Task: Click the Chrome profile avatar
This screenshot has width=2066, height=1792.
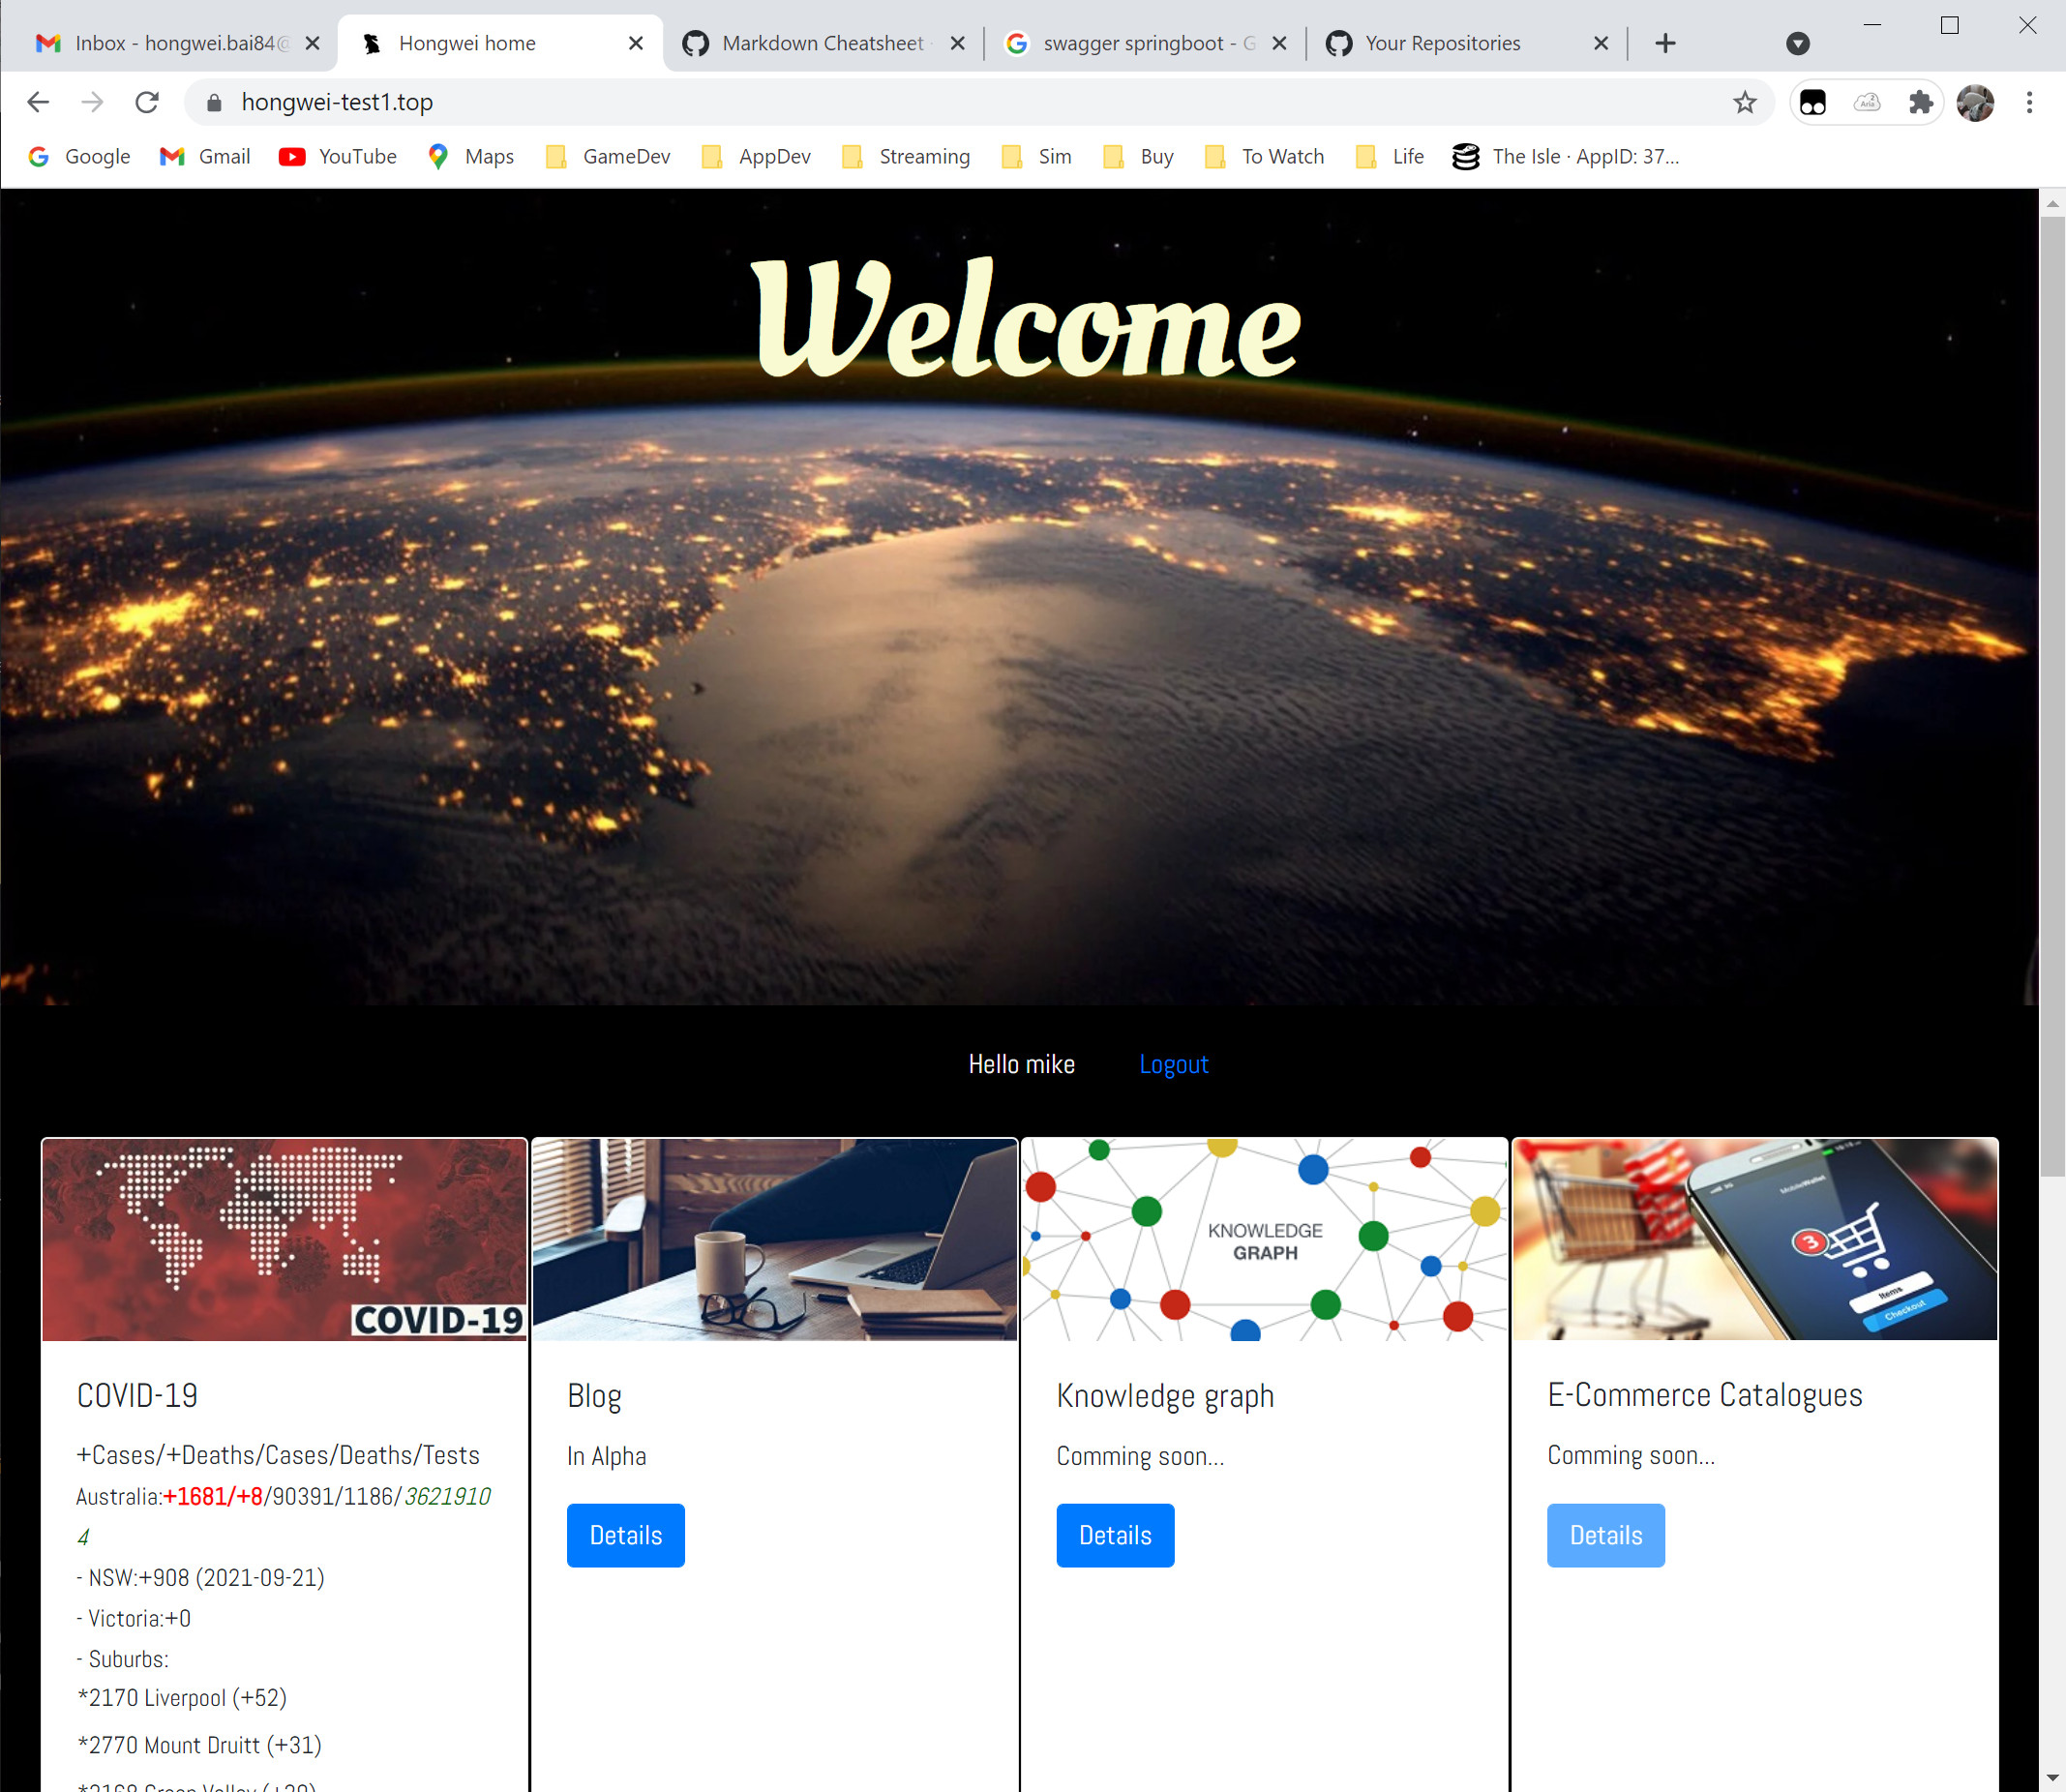Action: [1975, 102]
